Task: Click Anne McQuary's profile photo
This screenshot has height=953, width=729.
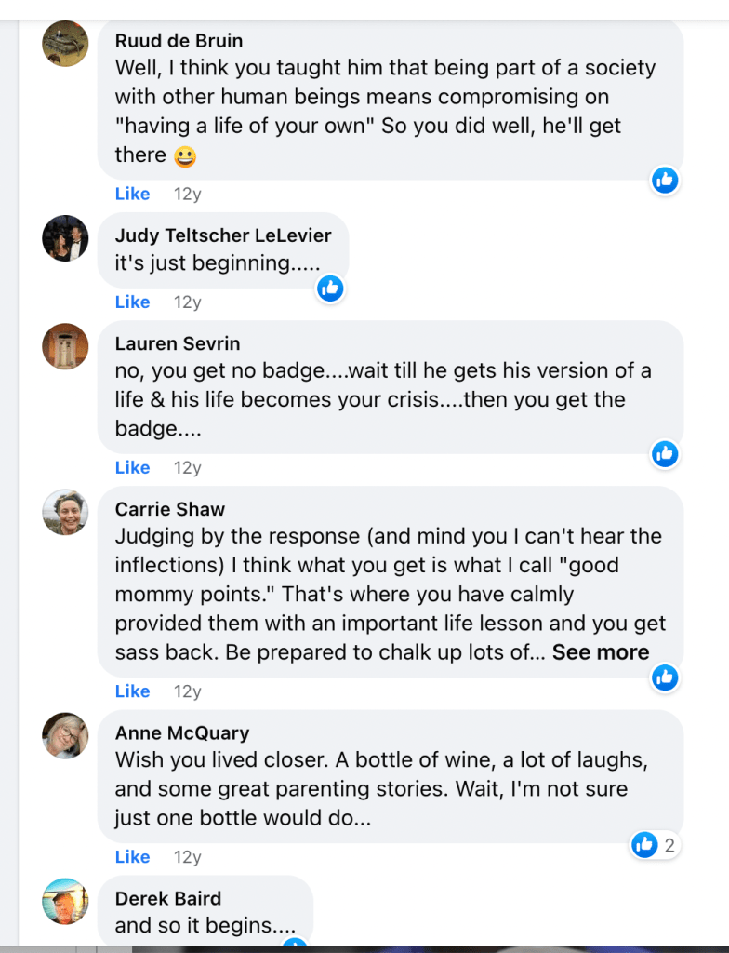Action: point(65,736)
